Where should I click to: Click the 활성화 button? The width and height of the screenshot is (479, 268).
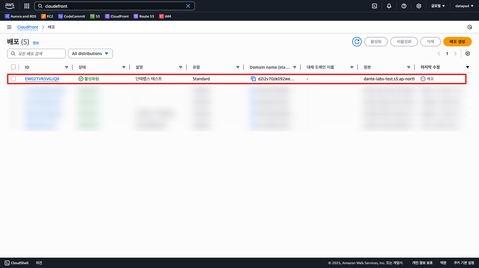376,42
